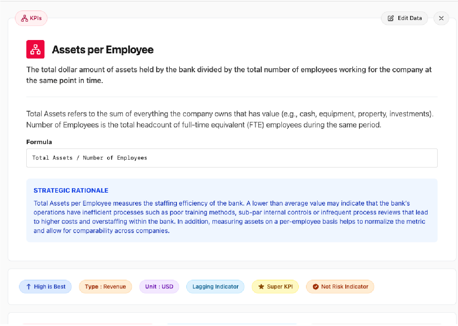Click the pencil icon on Edit Data
458x326 pixels.
(391, 18)
